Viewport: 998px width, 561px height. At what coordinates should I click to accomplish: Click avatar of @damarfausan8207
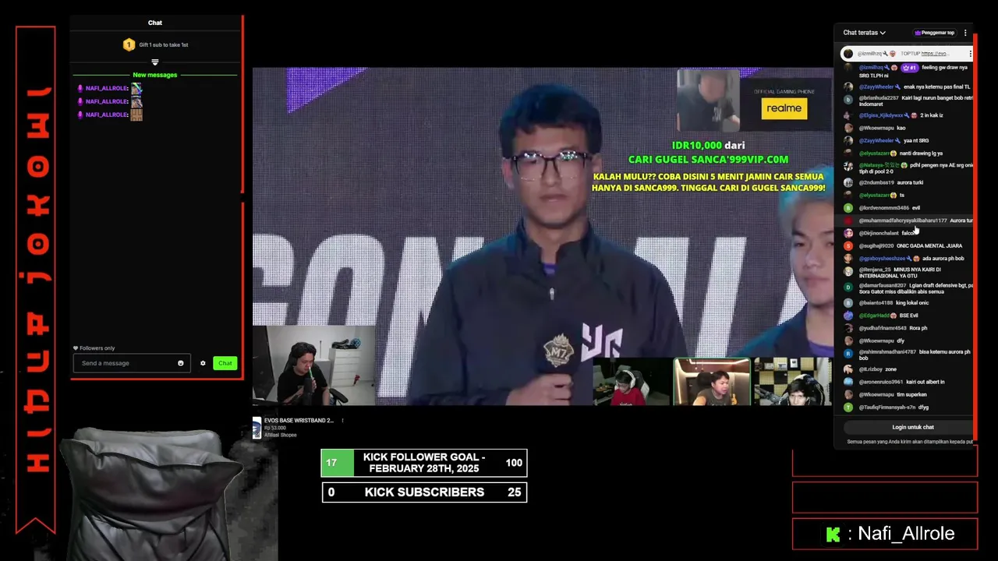(x=848, y=287)
